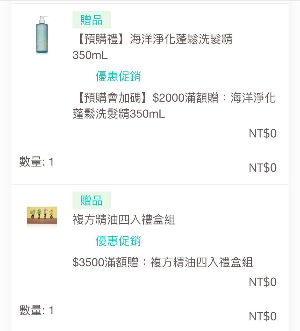Select 數量: 1 for the shampoo gift

point(36,162)
